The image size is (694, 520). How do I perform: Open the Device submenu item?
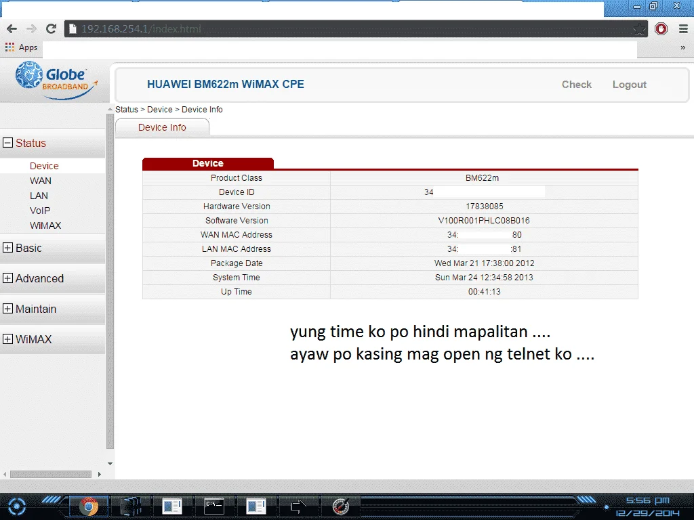(x=44, y=166)
